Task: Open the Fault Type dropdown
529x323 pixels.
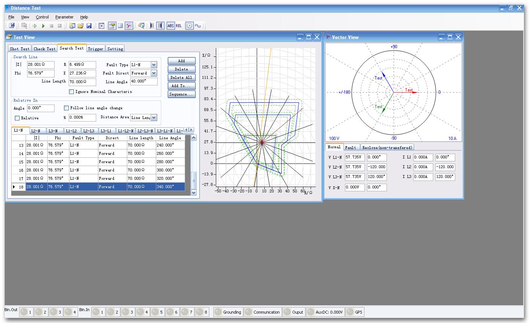Action: coord(154,65)
